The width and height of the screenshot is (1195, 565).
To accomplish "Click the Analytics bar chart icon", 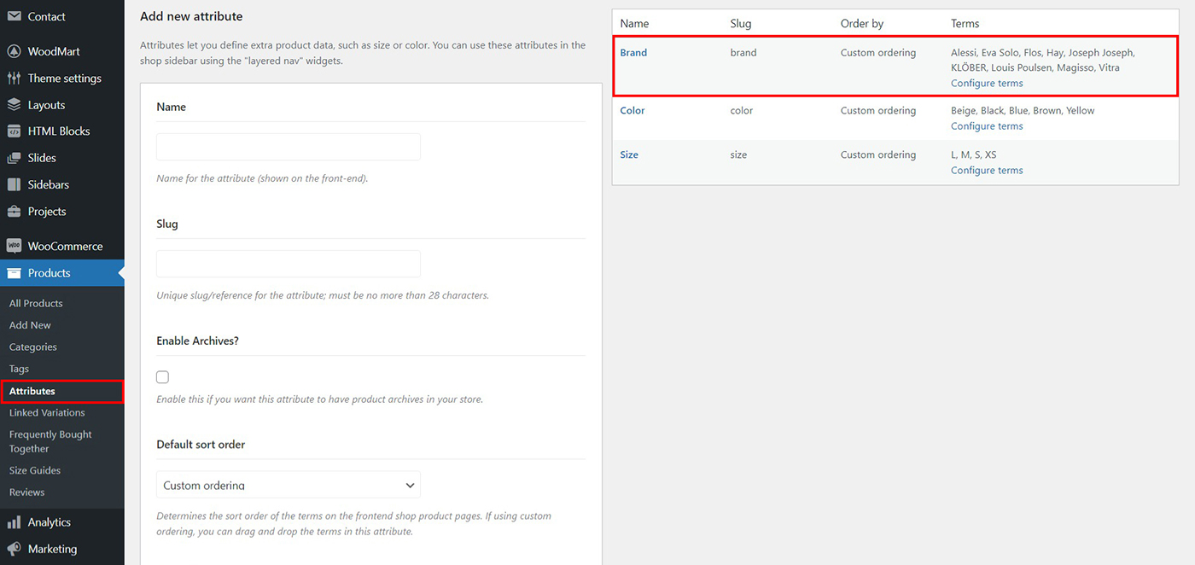I will 14,522.
